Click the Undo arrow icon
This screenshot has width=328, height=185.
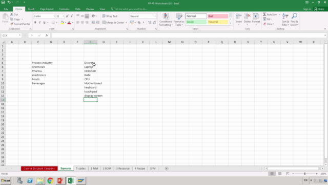click(x=9, y=2)
